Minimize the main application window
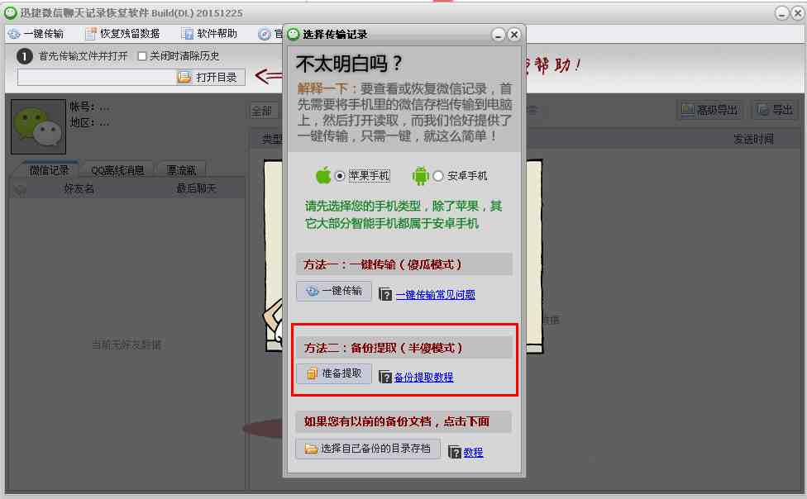The height and width of the screenshot is (499, 807). tap(782, 13)
